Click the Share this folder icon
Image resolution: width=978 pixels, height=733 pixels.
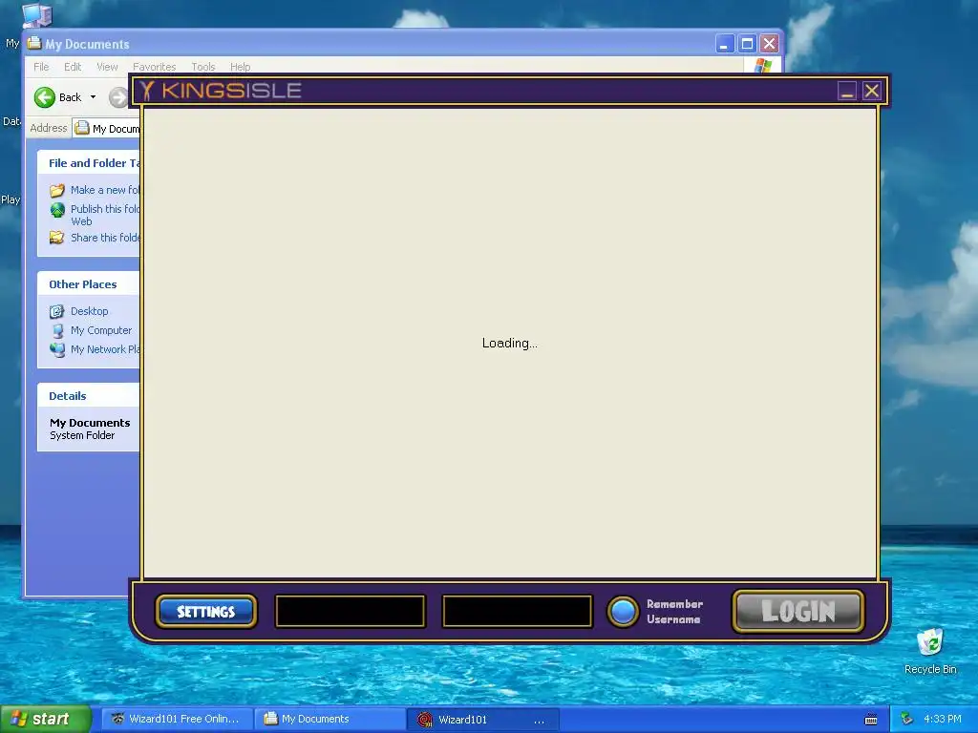(x=57, y=238)
